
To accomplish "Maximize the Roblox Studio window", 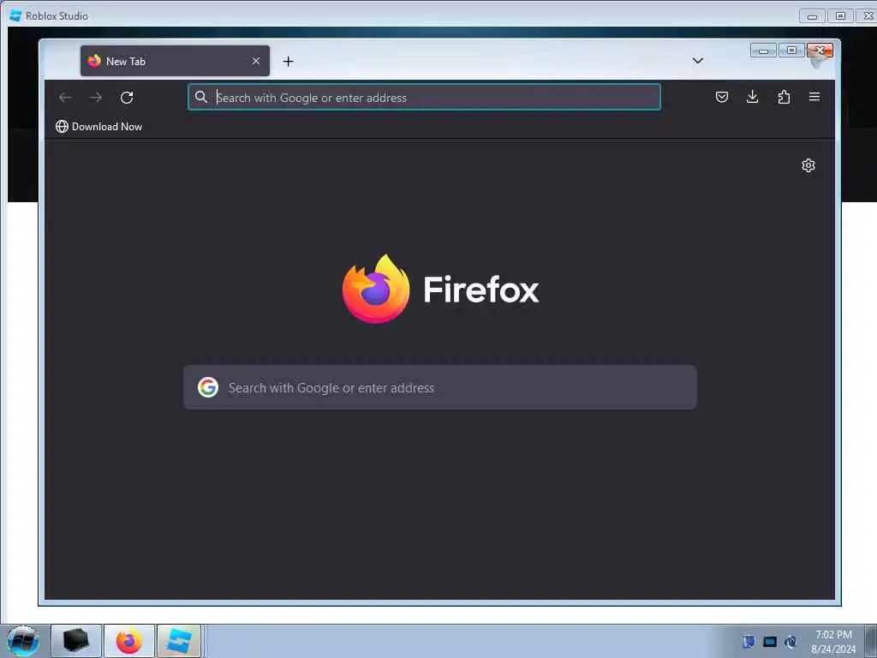I will (x=840, y=16).
